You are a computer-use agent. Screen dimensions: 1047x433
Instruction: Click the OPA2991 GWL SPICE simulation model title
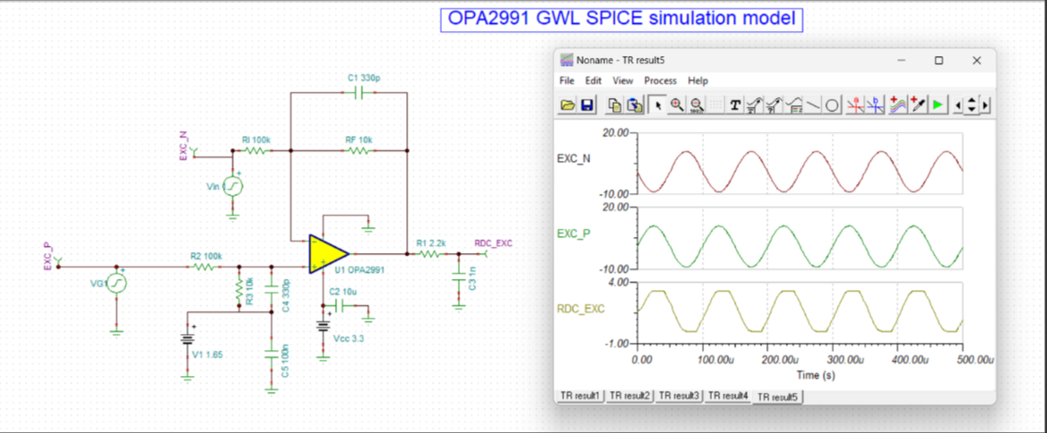tap(621, 19)
